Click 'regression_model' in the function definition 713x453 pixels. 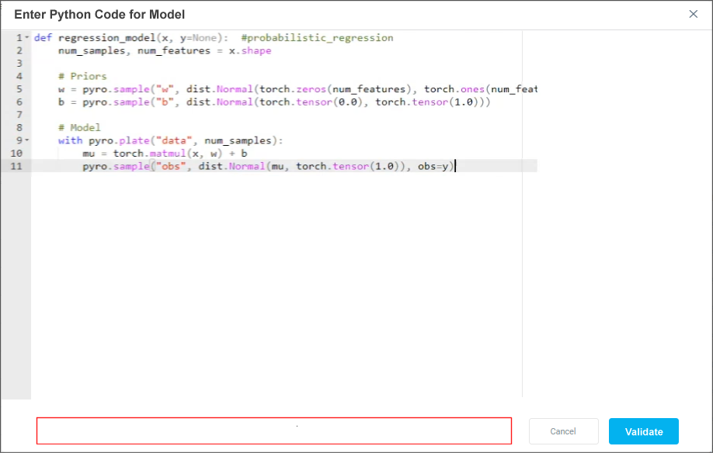(97, 38)
